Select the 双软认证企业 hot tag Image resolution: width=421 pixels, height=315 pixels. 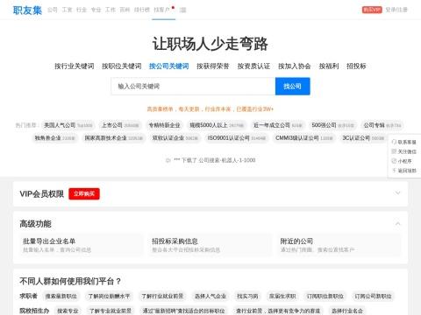click(x=175, y=138)
